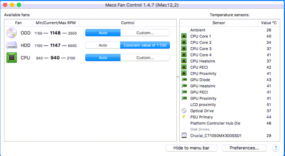Select the CPU Core 3 sensor label
The width and height of the screenshot is (285, 156).
click(201, 49)
